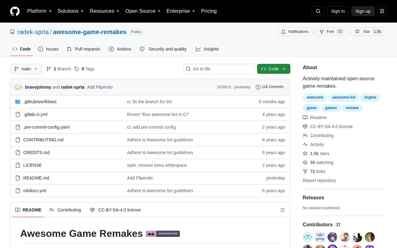Go to the GitHub homepage logo
Screen dimensions: 397x248
pos(15,11)
